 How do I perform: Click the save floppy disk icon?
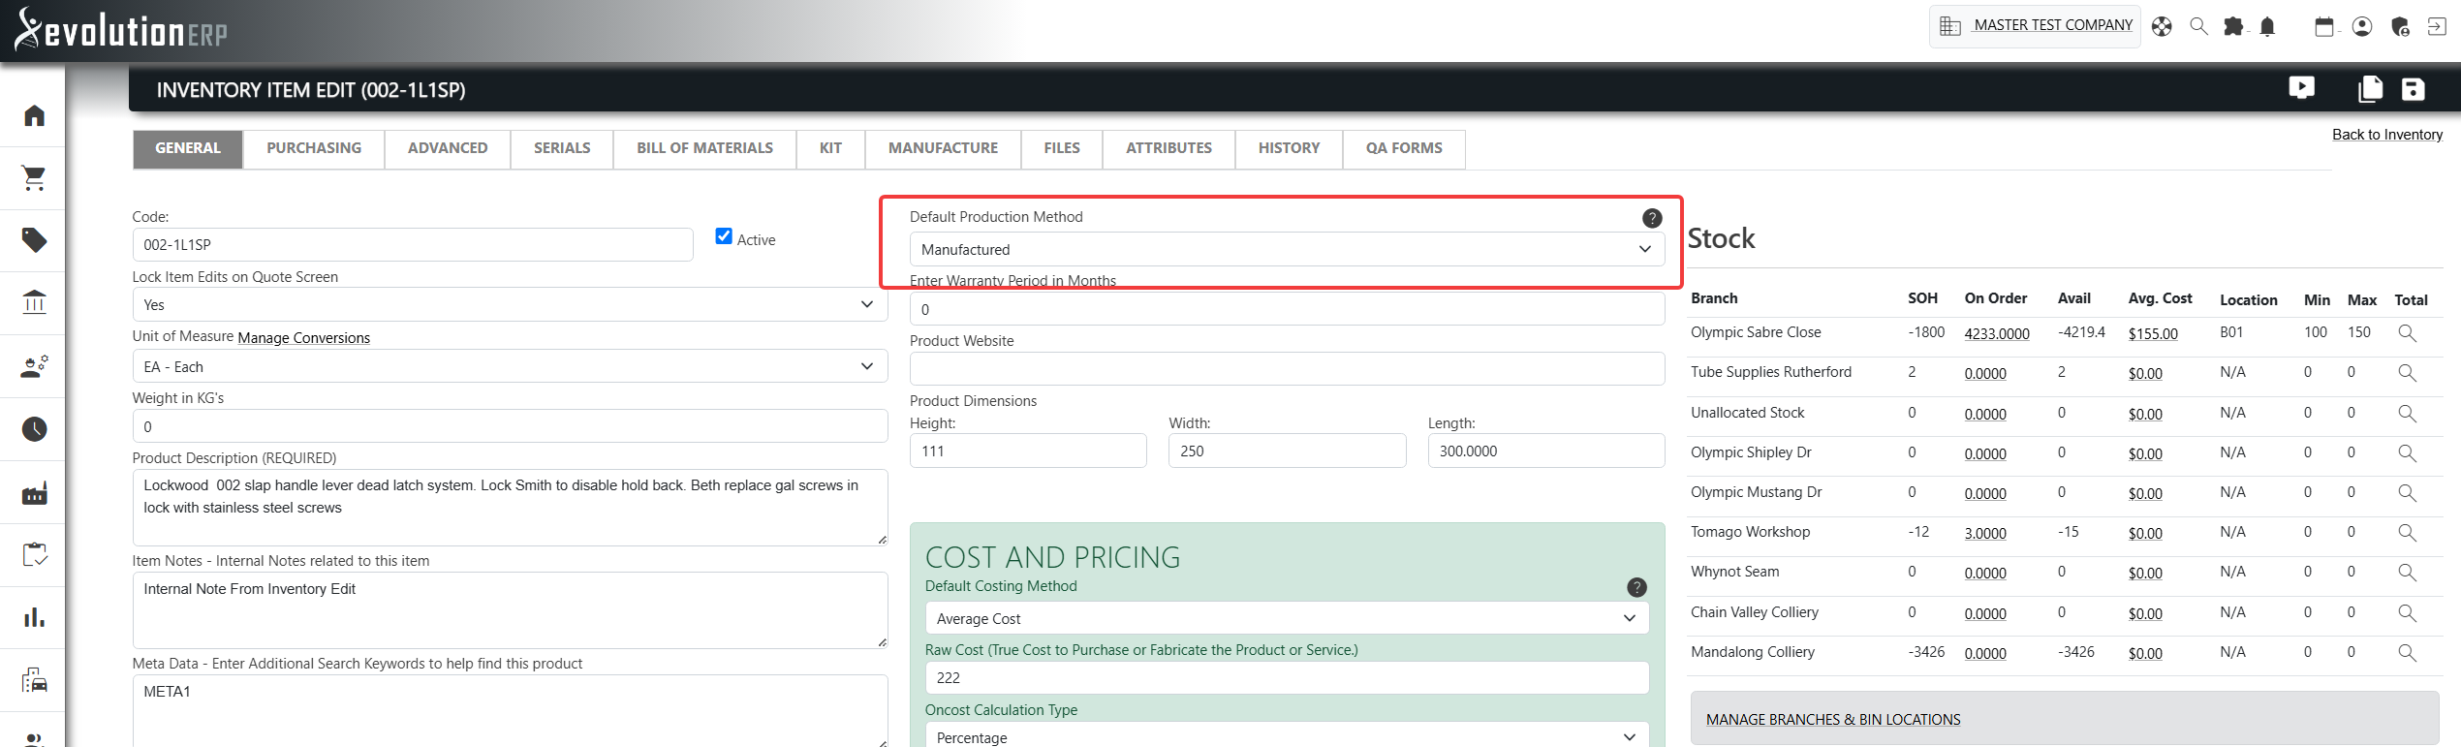(x=2413, y=88)
